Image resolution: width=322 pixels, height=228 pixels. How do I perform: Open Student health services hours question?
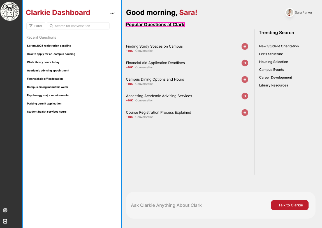(x=47, y=112)
